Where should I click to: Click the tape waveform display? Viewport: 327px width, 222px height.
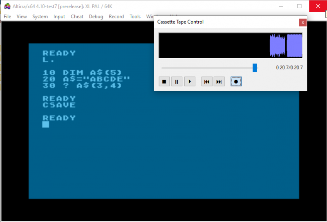[x=231, y=45]
